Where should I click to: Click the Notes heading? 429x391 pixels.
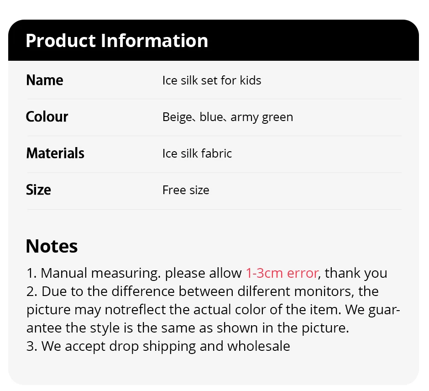click(x=52, y=246)
